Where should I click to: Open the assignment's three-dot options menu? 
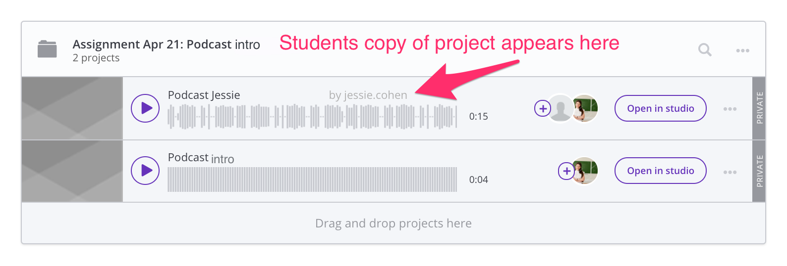coord(742,50)
